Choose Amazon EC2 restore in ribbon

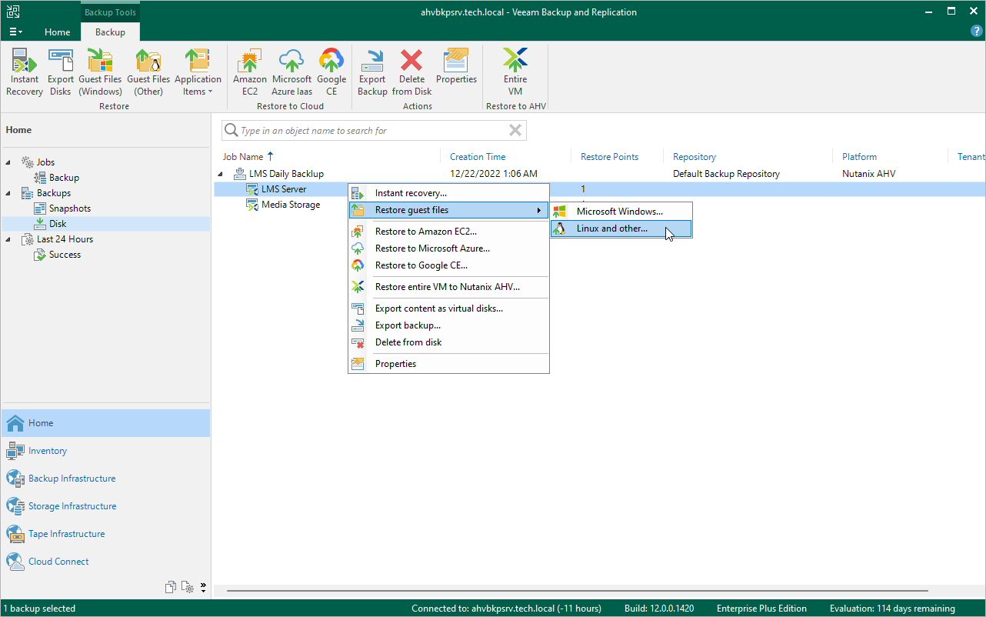[x=250, y=72]
